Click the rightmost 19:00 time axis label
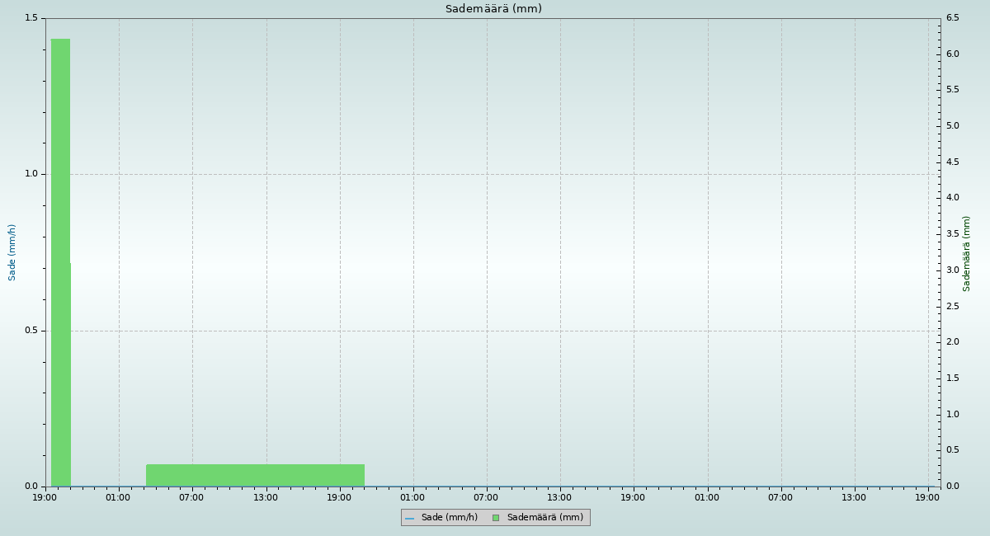Viewport: 990px width, 536px height. pos(928,497)
